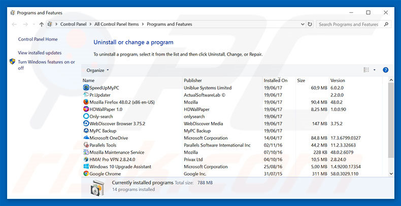Click the MyPC Backup icon
Viewport: 401px width, 206px height.
tap(86, 130)
